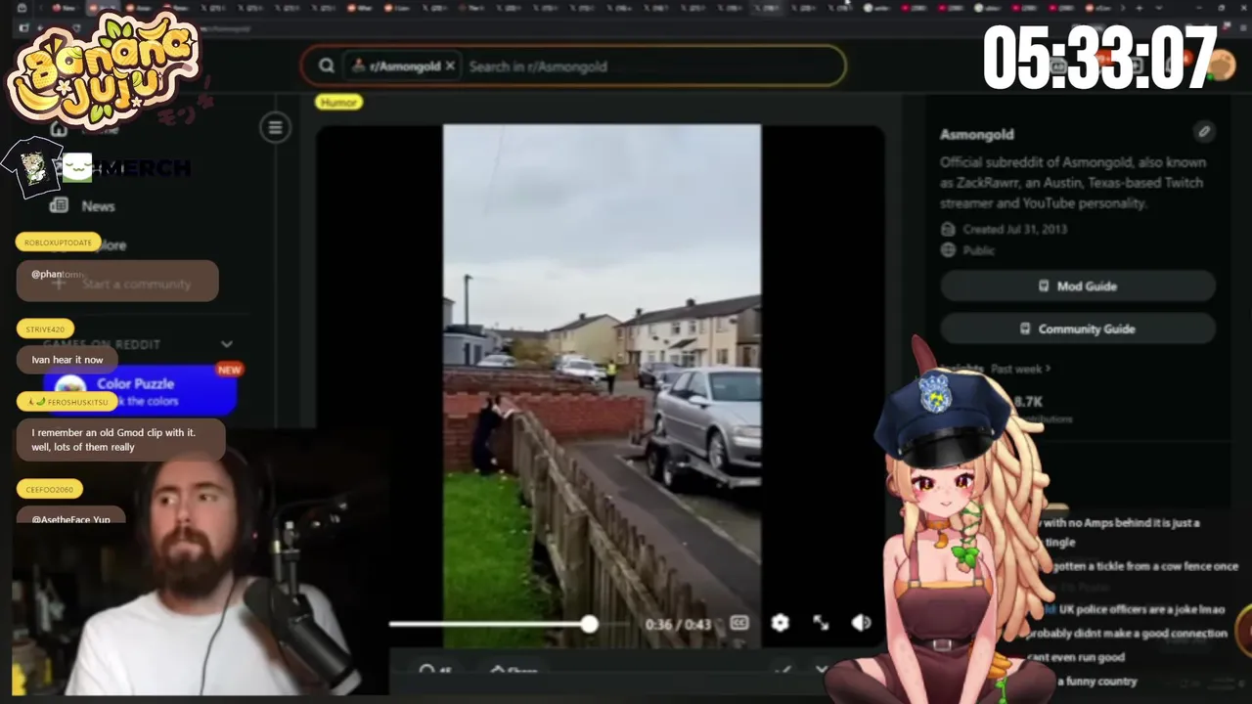Collapse the sidebar with hamburger button
Viewport: 1252px width, 704px height.
275,127
